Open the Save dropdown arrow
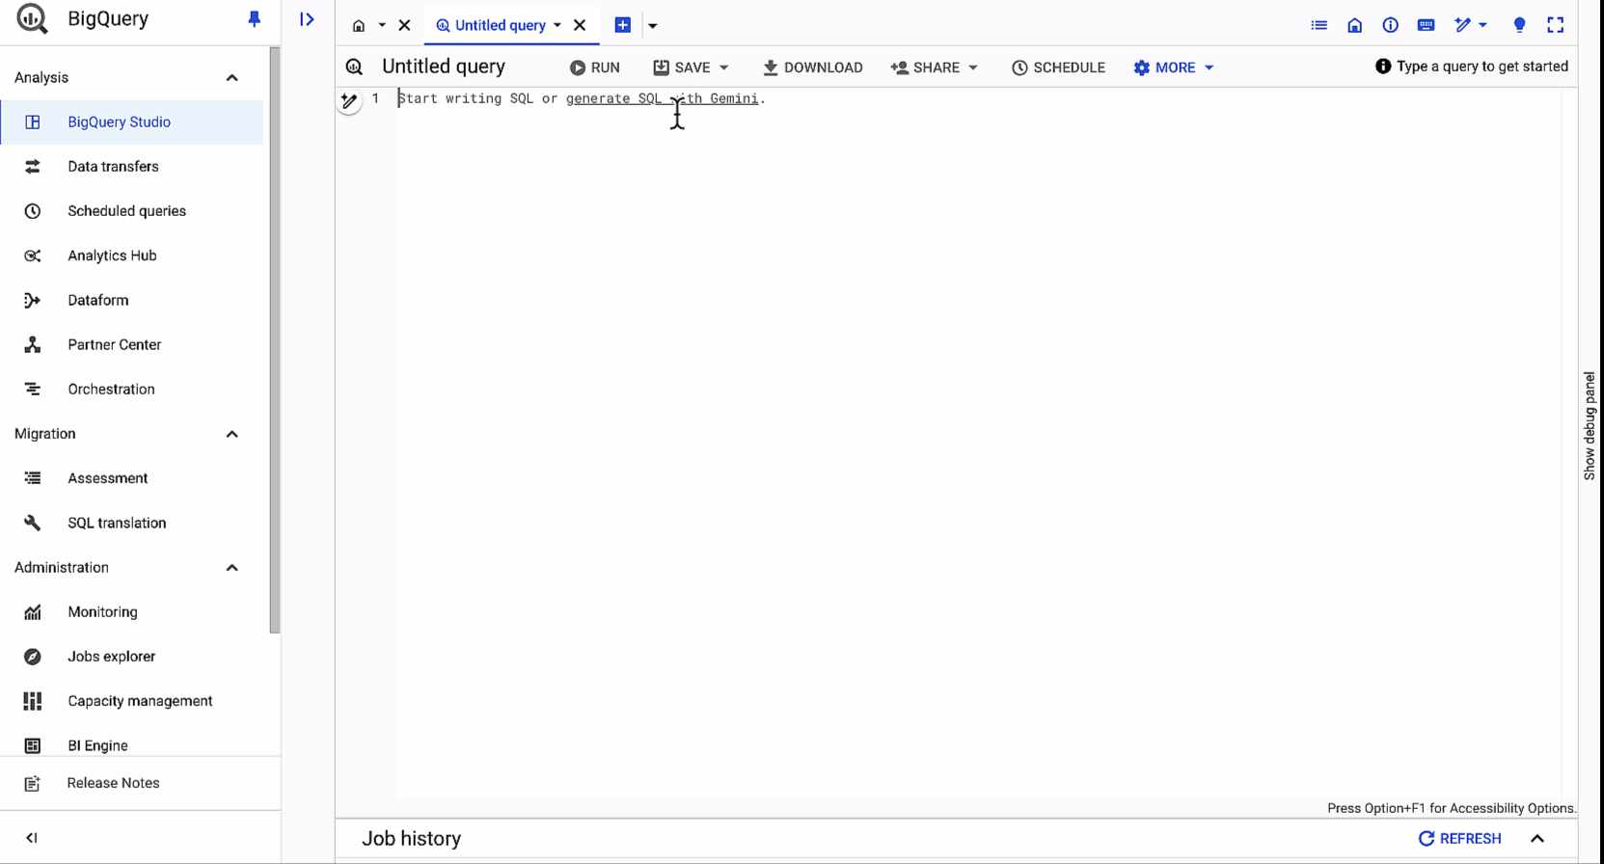Screen dimensions: 1604x864 coord(724,67)
